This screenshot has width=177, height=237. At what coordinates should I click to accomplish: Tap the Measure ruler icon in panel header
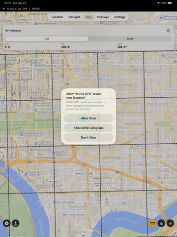7,31
